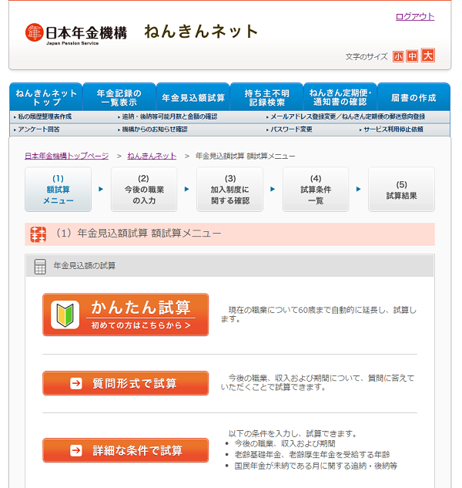Open the 年金記録の一覧表示 tab
This screenshot has width=462, height=488.
coord(119,97)
